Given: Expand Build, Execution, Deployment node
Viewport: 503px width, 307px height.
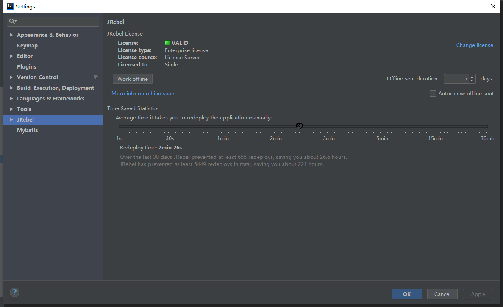Looking at the screenshot, I should coord(11,88).
